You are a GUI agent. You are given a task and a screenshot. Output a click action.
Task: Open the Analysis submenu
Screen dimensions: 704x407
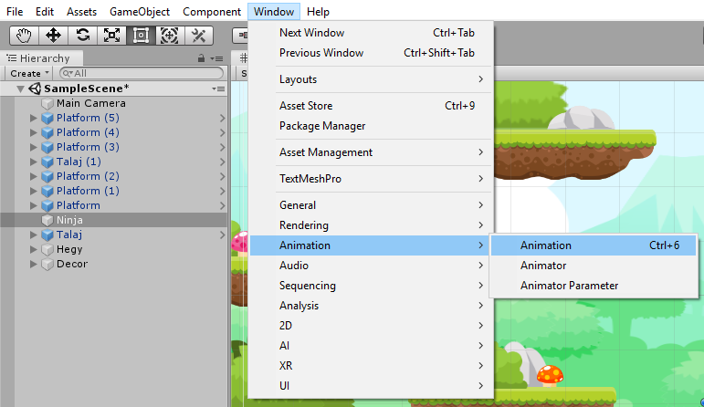pyautogui.click(x=371, y=306)
